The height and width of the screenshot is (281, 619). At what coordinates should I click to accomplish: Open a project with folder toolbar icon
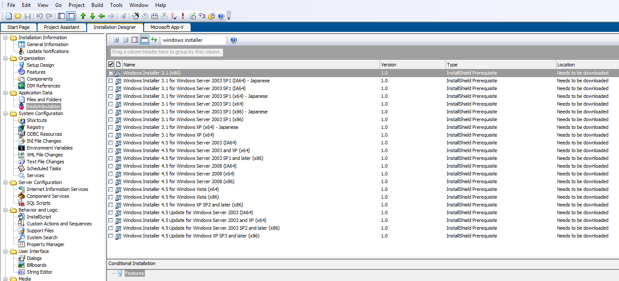tap(18, 16)
